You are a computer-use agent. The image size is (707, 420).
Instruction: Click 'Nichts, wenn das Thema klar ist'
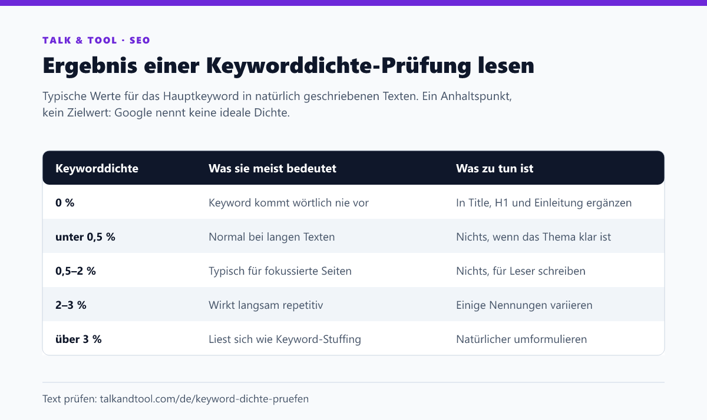coord(533,237)
